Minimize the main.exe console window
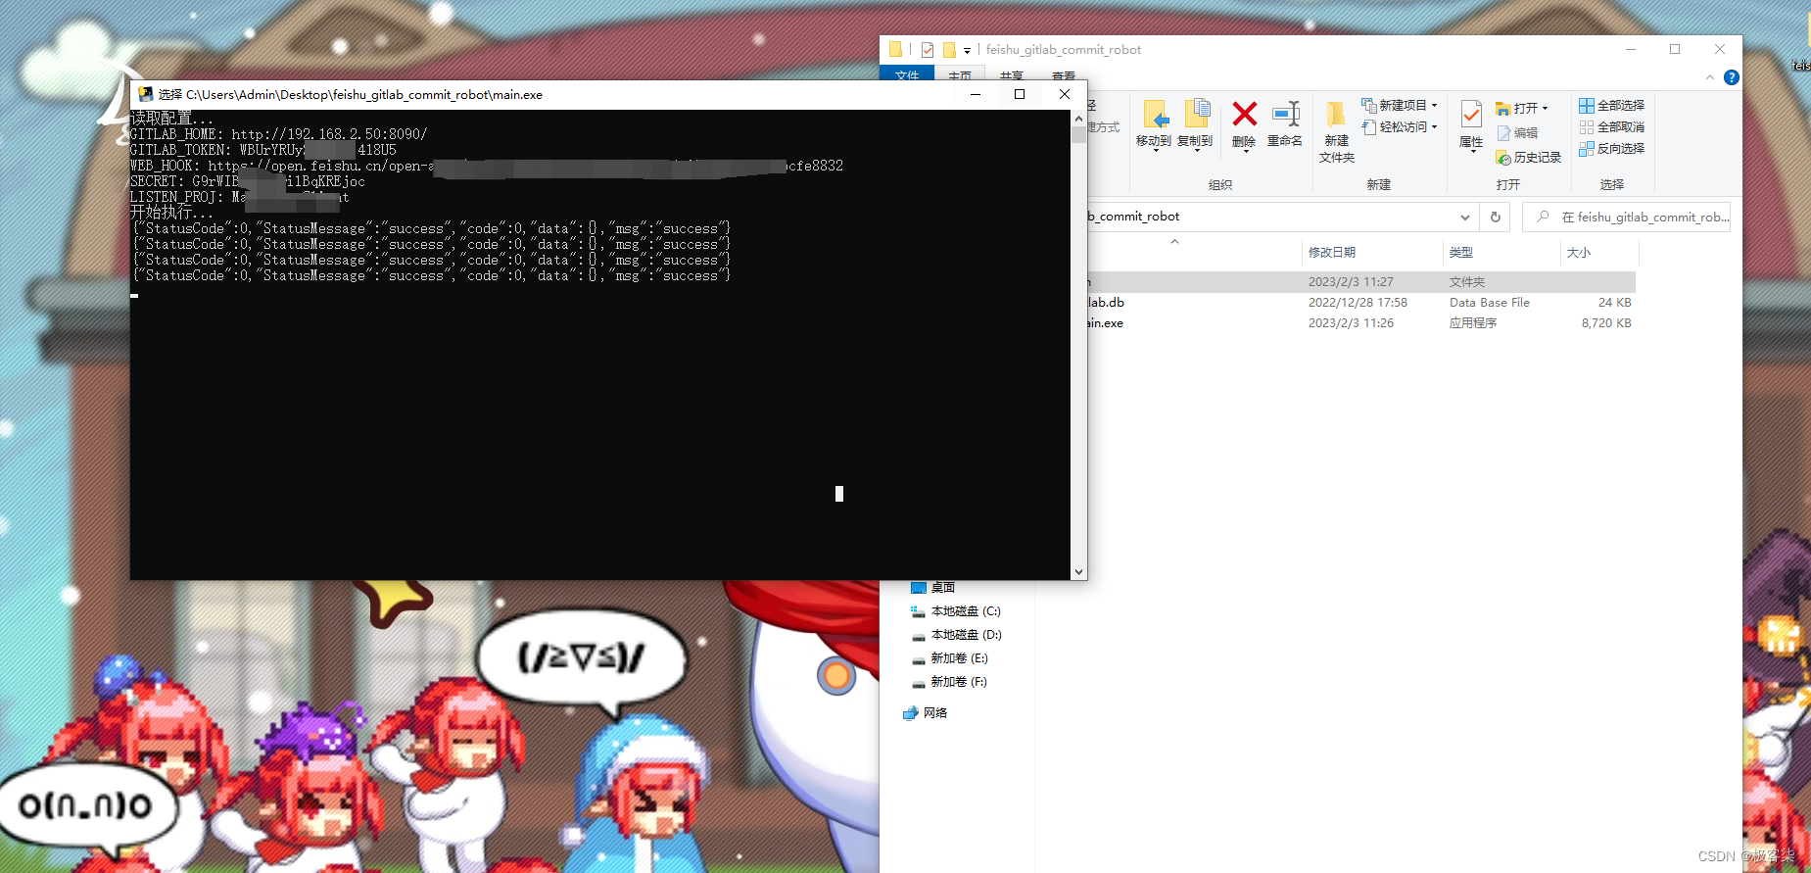The height and width of the screenshot is (873, 1811). tap(975, 94)
